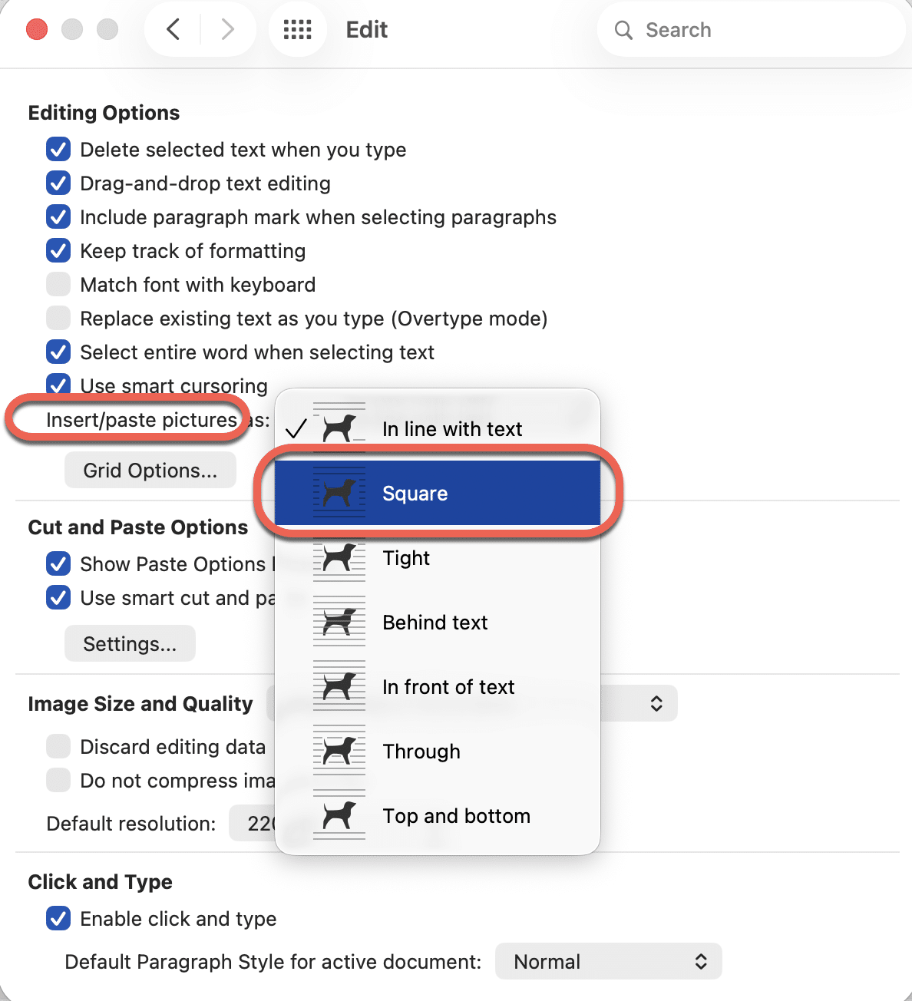Open the Default Paragraph Style dropdown
This screenshot has width=912, height=1001.
tap(608, 962)
